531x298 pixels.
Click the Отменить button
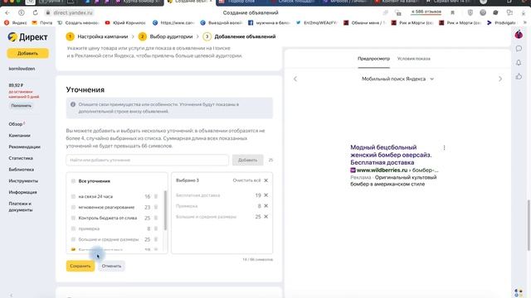(111, 266)
